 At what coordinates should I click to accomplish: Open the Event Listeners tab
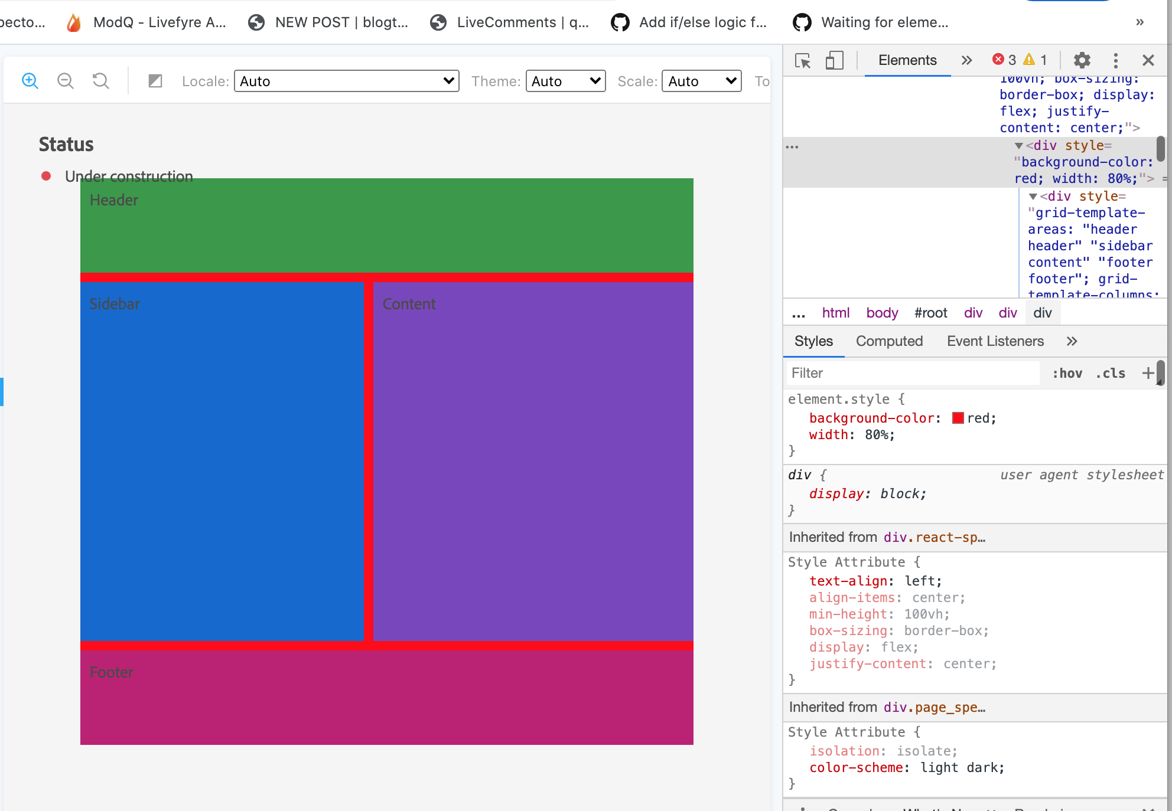(x=995, y=341)
